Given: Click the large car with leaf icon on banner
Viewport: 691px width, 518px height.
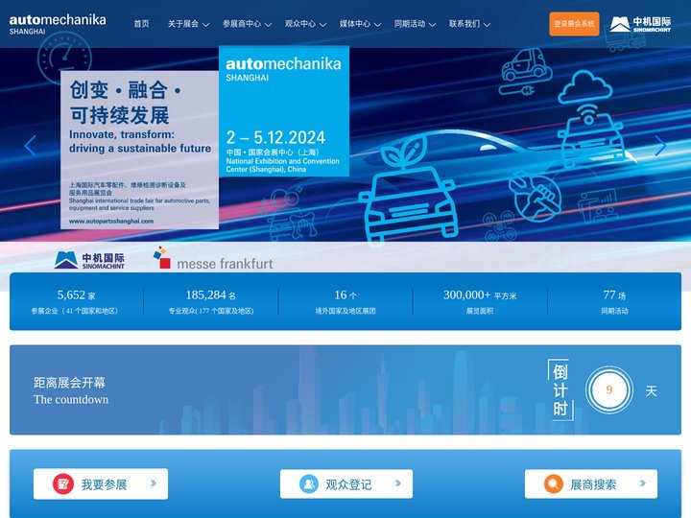Looking at the screenshot, I should [408, 190].
